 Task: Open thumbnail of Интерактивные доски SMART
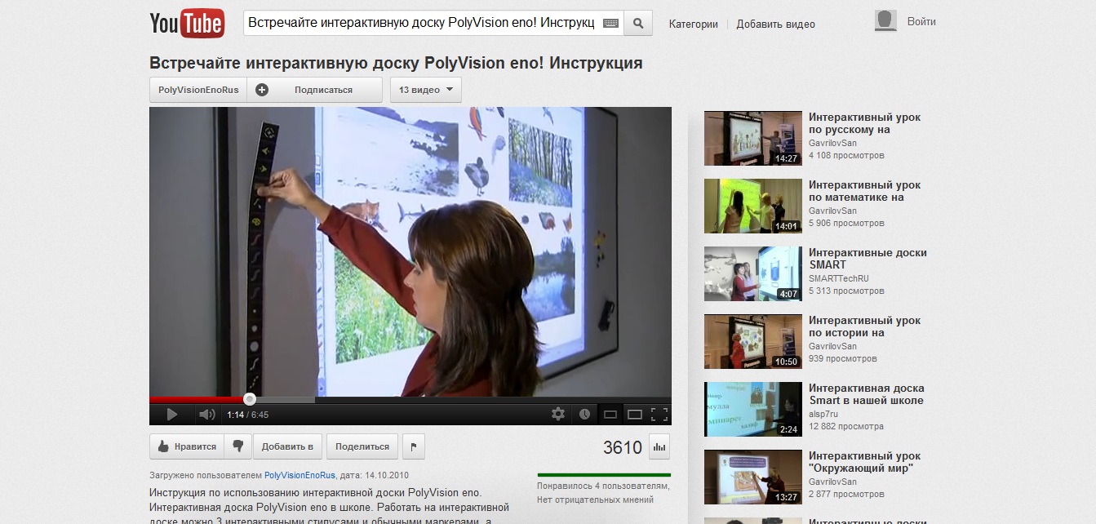[x=753, y=273]
